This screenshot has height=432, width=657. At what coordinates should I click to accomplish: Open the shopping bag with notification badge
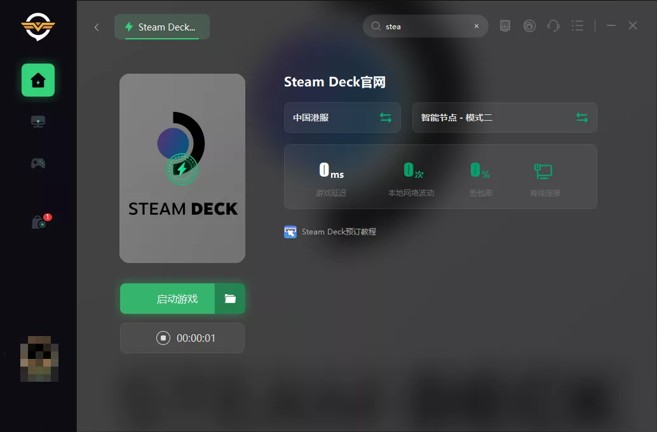tap(41, 221)
